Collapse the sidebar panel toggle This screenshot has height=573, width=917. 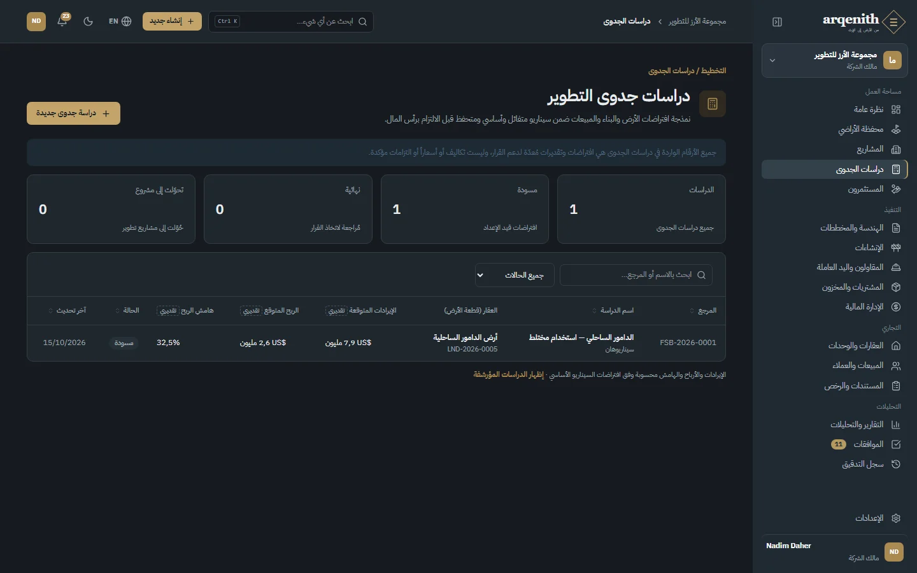point(777,22)
